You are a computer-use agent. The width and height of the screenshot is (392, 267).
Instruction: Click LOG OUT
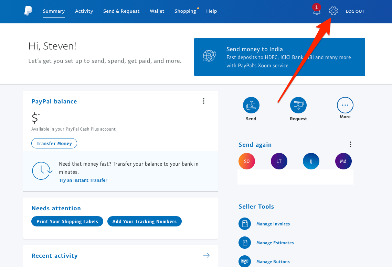355,11
